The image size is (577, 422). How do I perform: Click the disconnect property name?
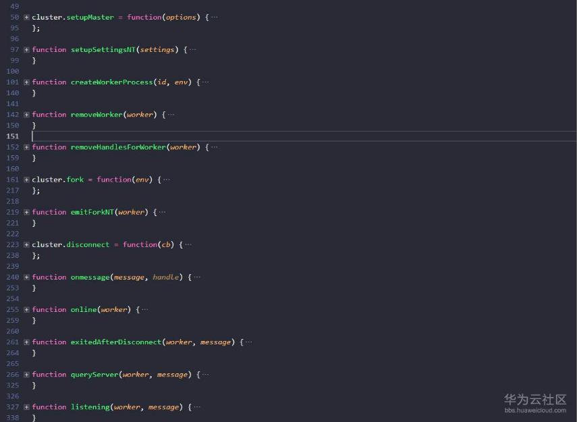[x=88, y=244]
